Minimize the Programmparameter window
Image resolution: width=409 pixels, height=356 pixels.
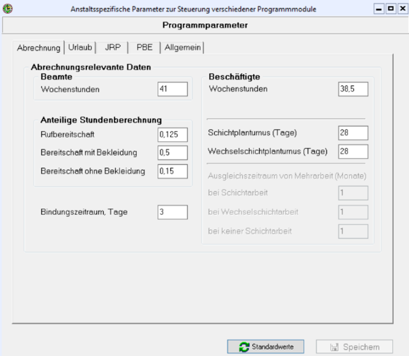(x=379, y=9)
